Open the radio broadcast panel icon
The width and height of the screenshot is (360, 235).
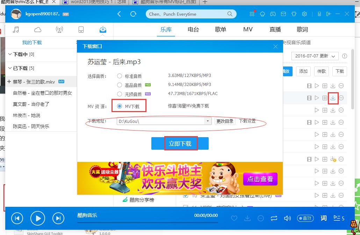tap(59, 30)
